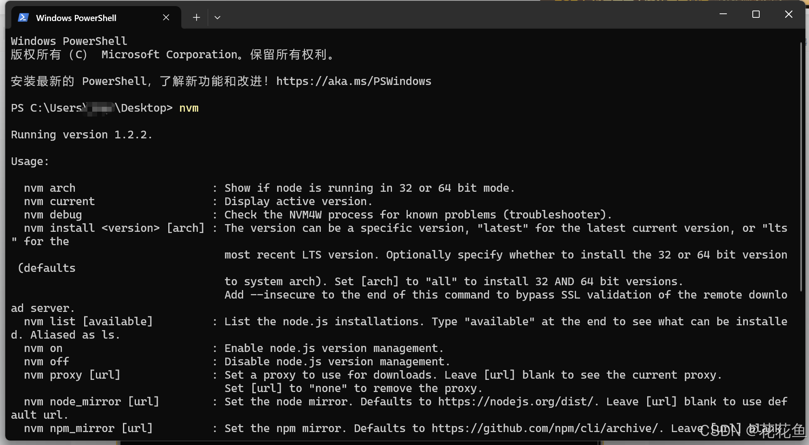This screenshot has height=445, width=809.
Task: Open the terminal tab dropdown chevron
Action: (x=217, y=17)
